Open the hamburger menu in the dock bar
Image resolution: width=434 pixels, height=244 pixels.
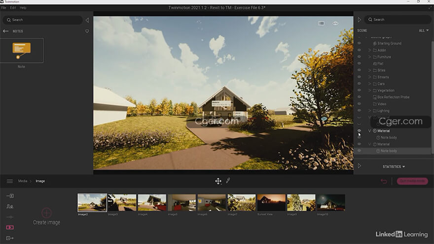coord(10,181)
